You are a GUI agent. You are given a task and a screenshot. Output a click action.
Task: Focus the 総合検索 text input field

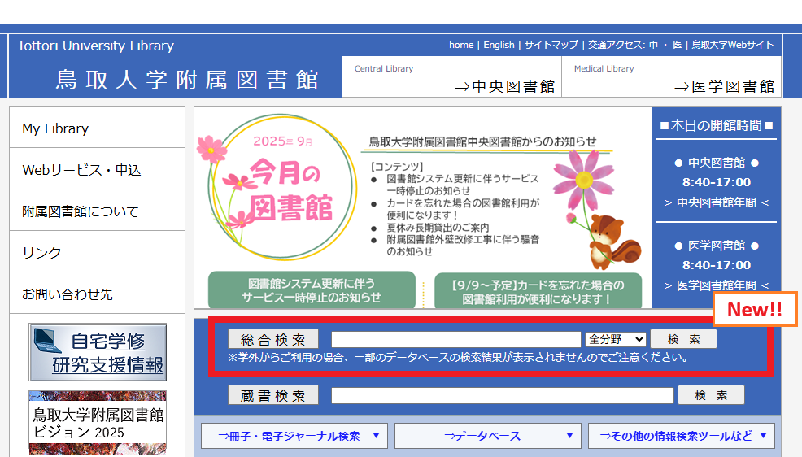tap(455, 339)
